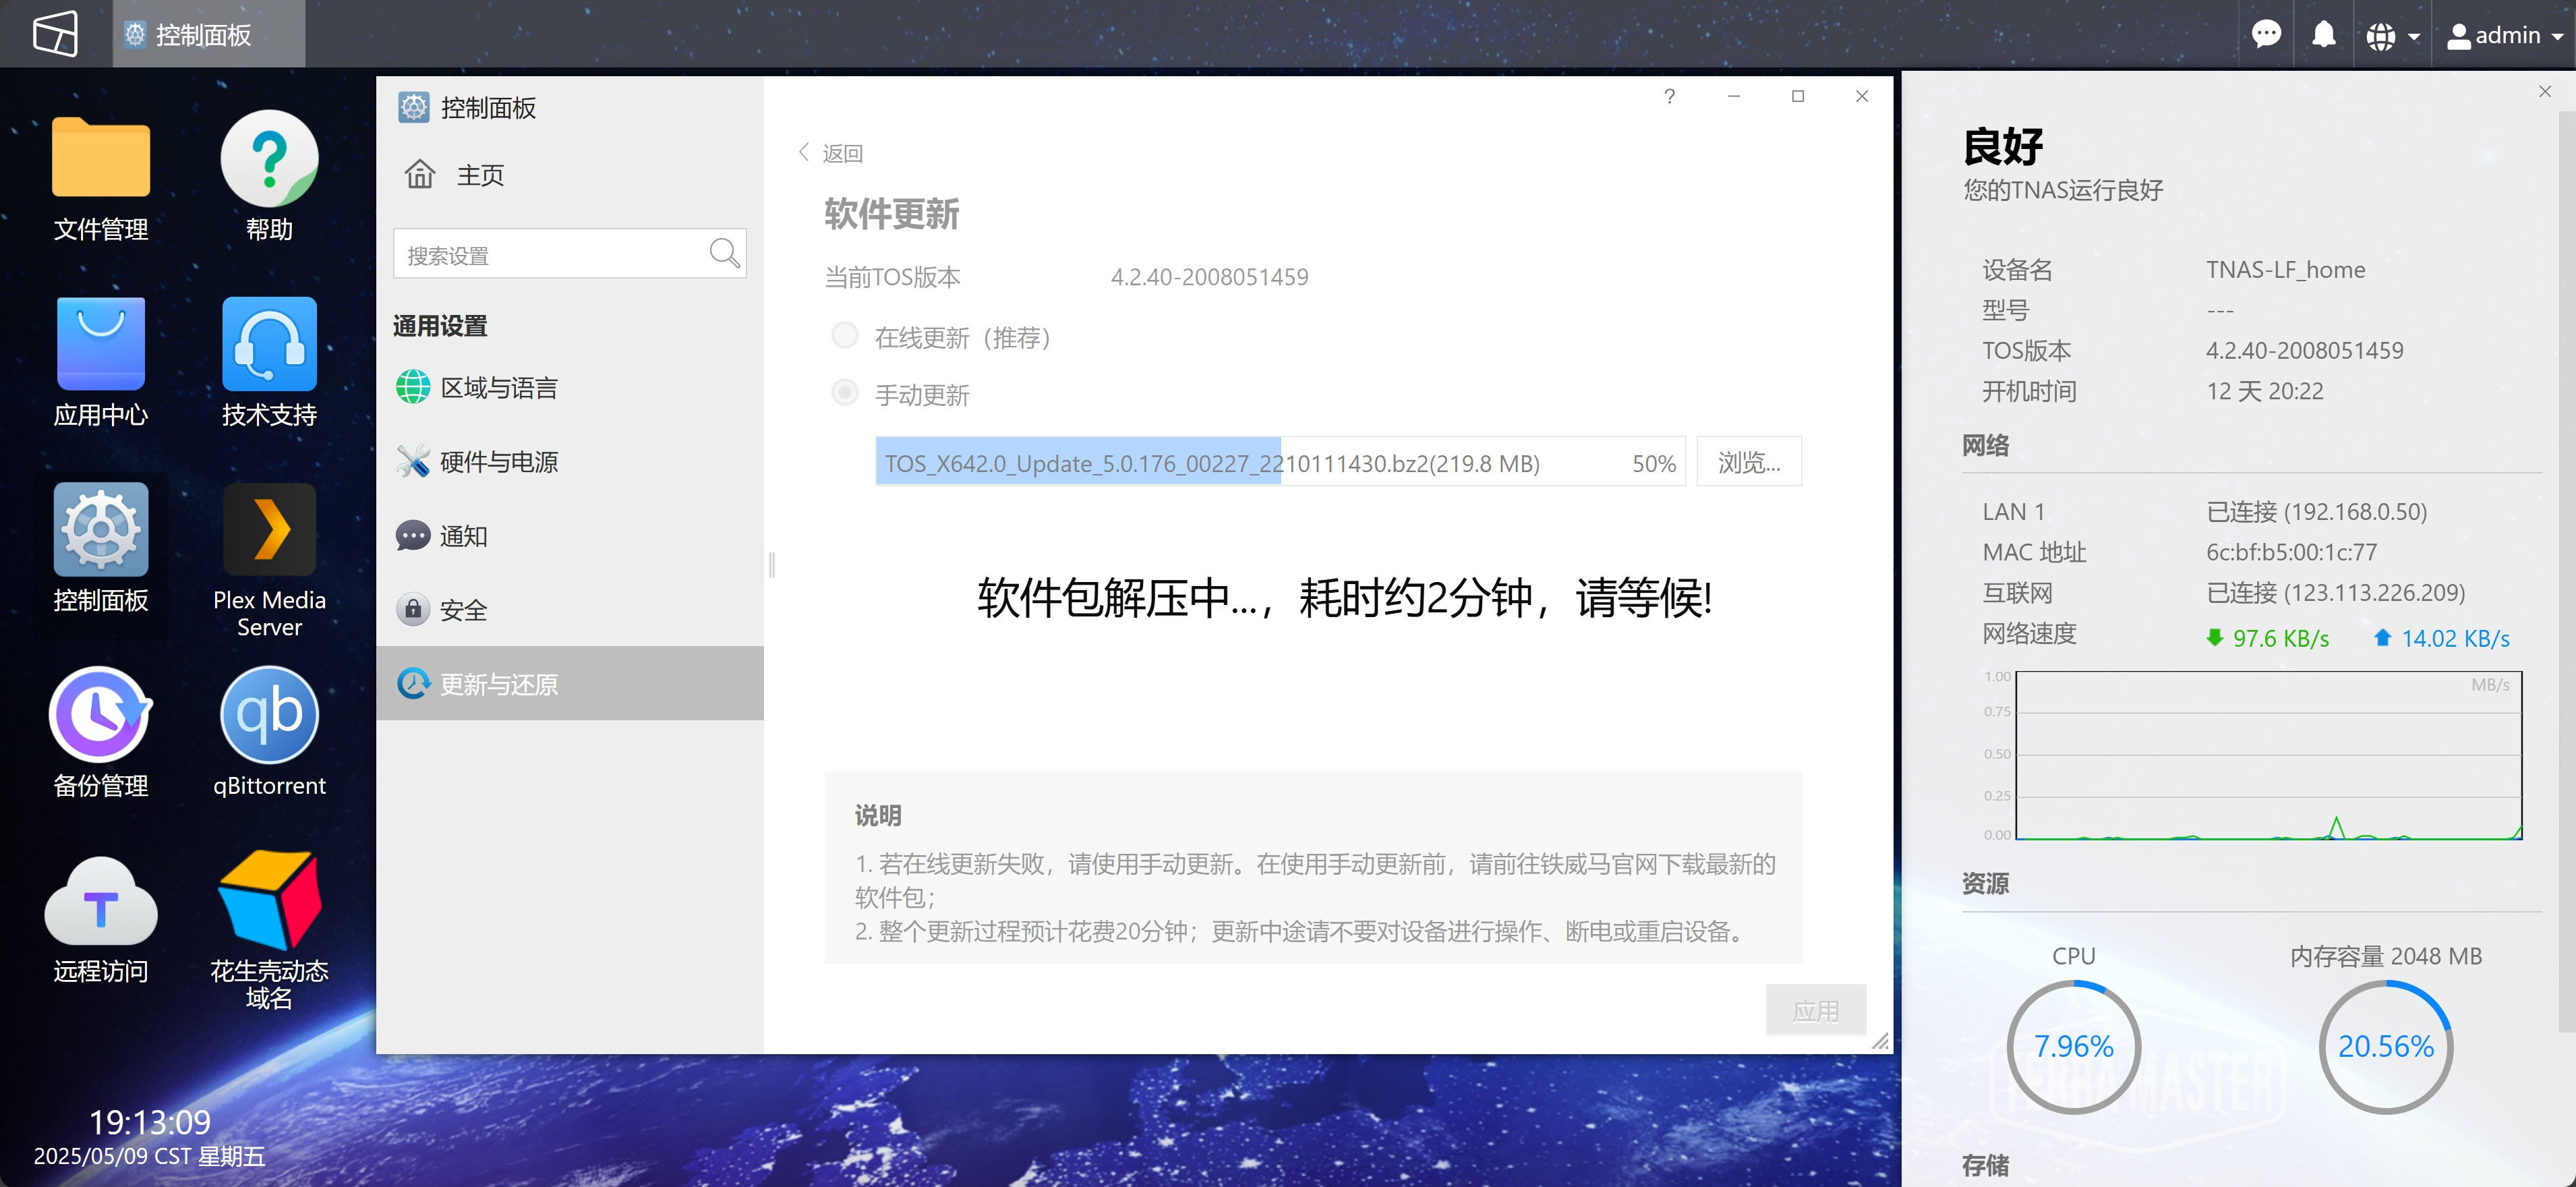The width and height of the screenshot is (2576, 1187).
Task: Select 手动更新 radio option
Action: (x=845, y=393)
